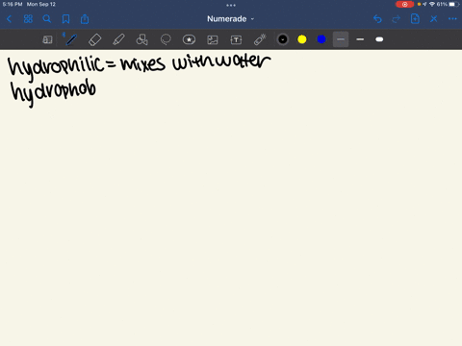Image resolution: width=462 pixels, height=346 pixels.
Task: Open the Elements sticker tool
Action: point(189,39)
